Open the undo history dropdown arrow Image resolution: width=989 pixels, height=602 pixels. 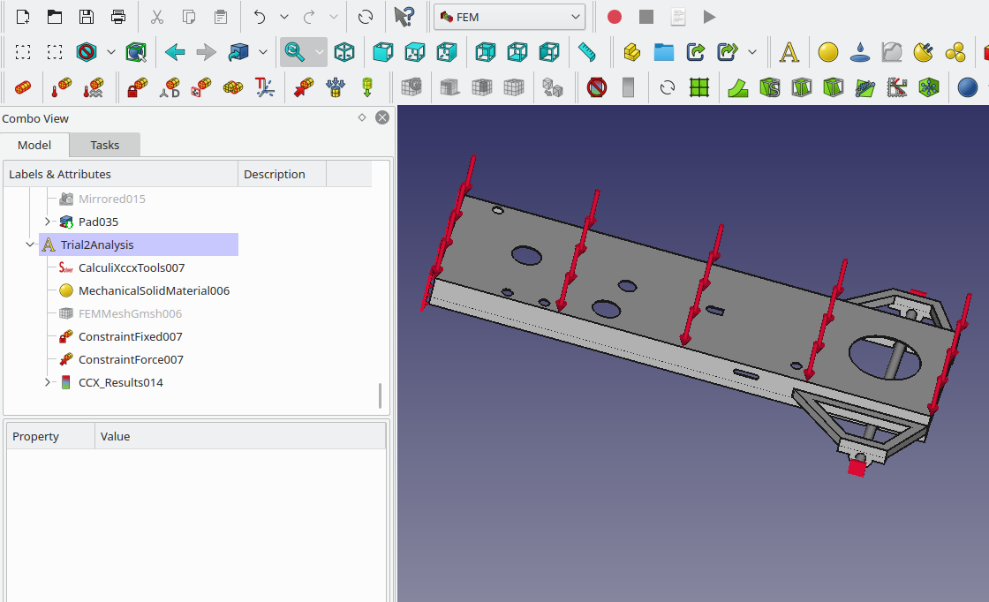pyautogui.click(x=283, y=17)
